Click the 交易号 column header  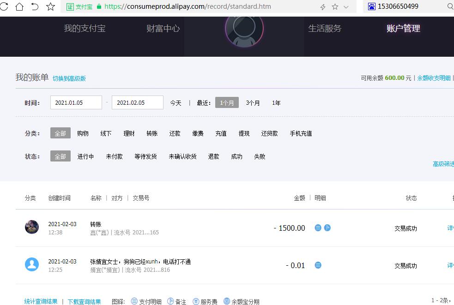pyautogui.click(x=141, y=198)
